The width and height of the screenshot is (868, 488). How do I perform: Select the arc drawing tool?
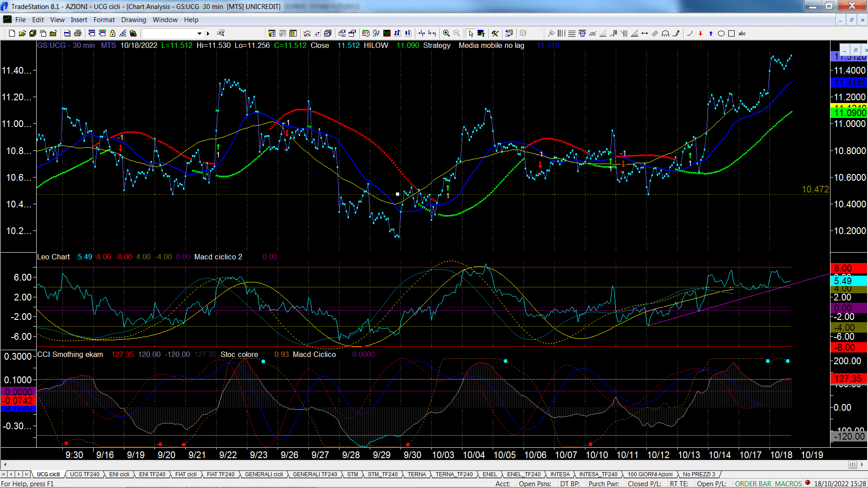pos(690,33)
